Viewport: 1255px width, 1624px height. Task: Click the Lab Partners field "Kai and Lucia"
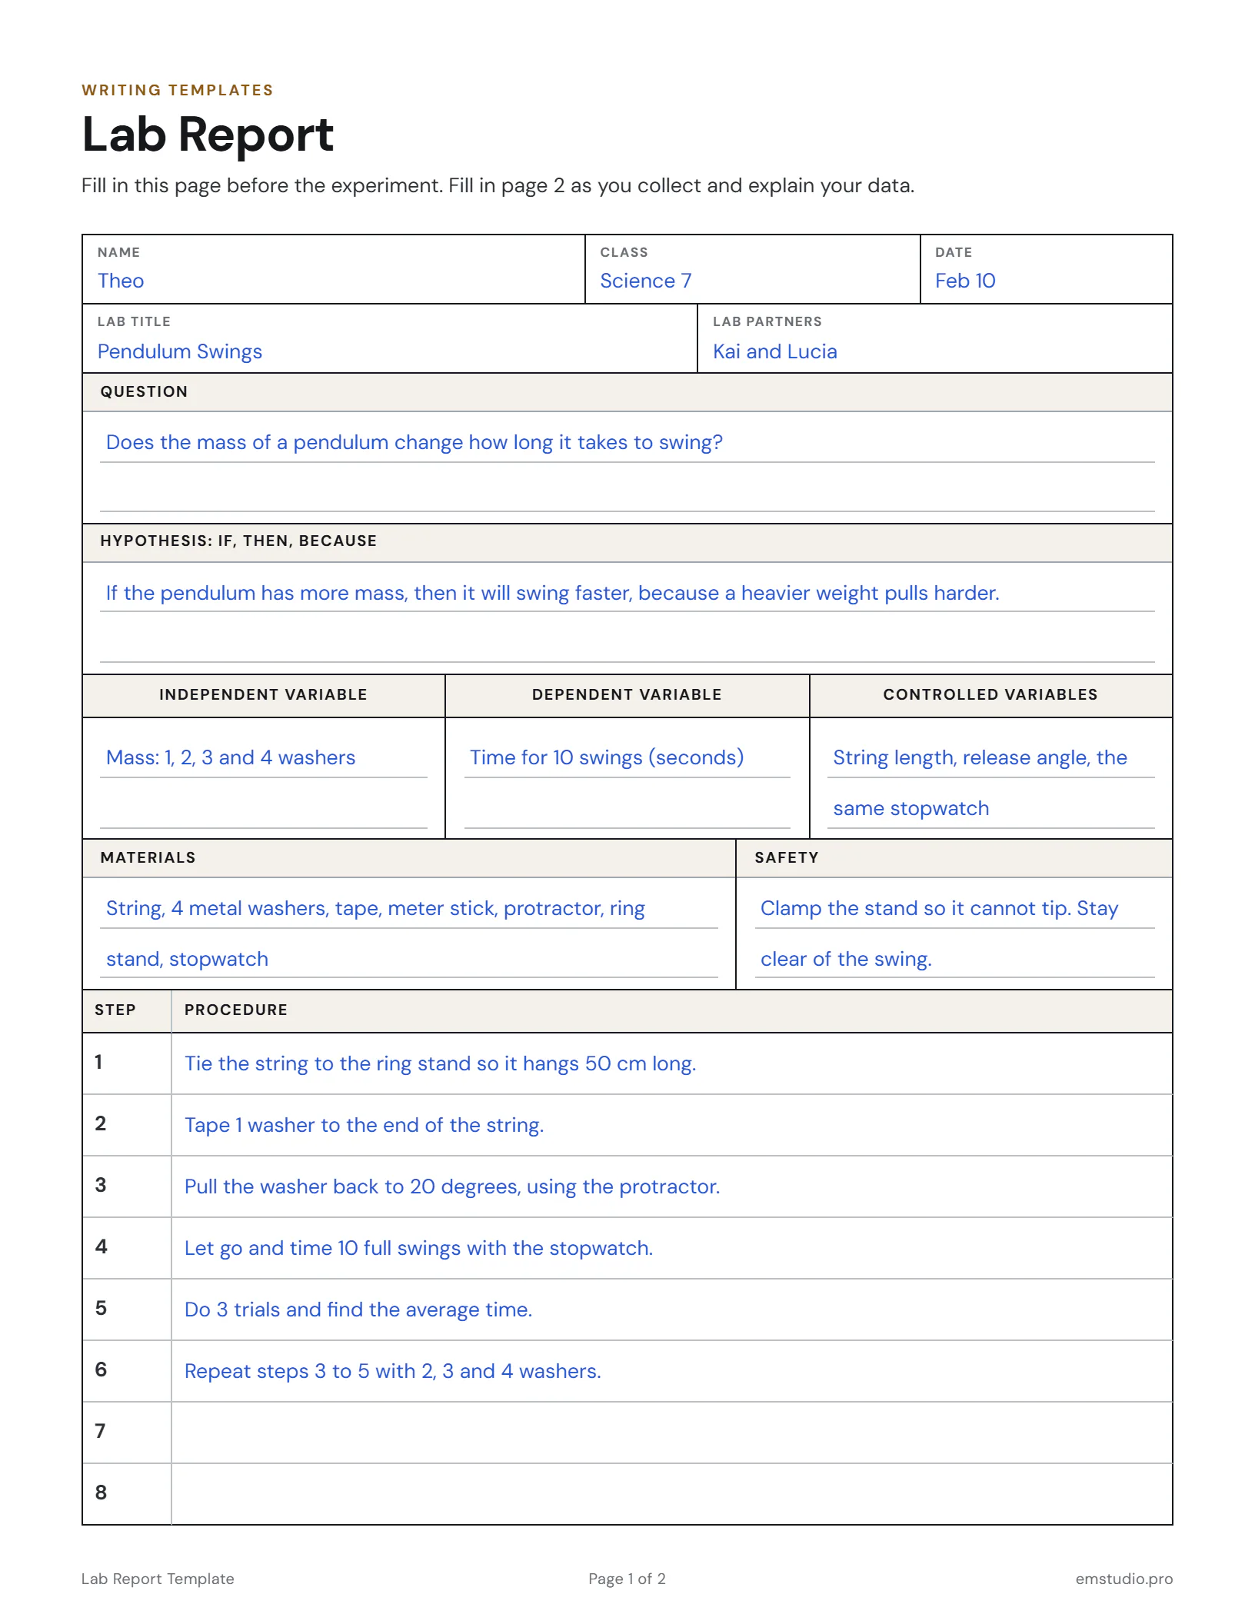coord(934,338)
